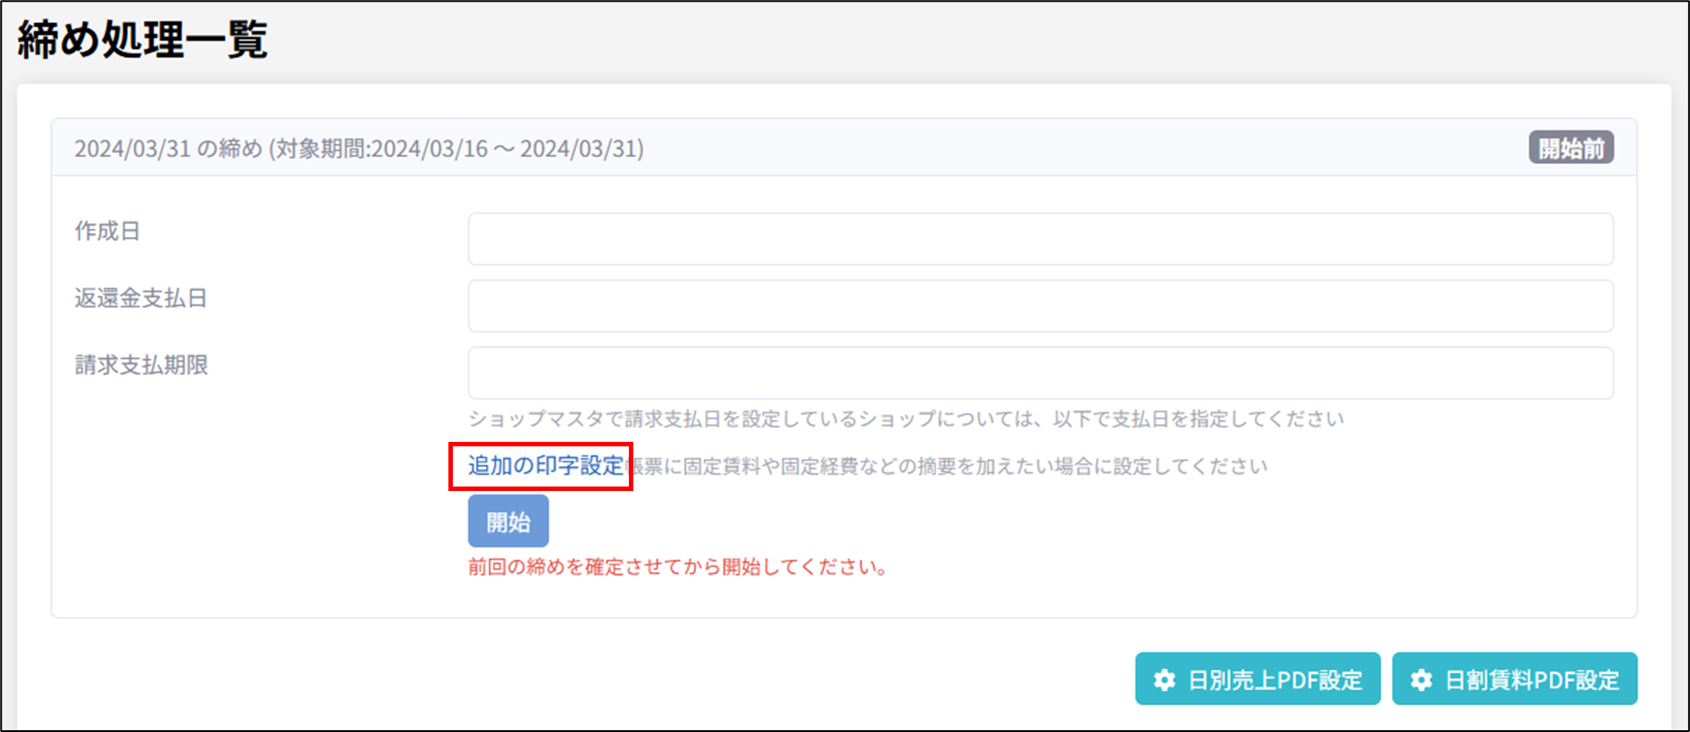Screen dimensions: 1690x732
Task: Focus the 請求支払期限 input field
Action: click(1040, 373)
